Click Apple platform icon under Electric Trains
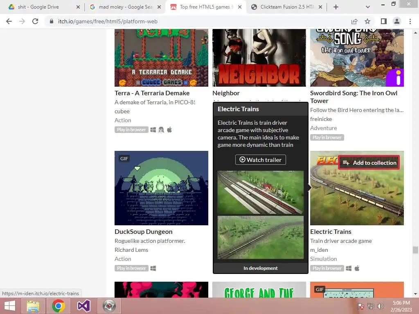This screenshot has width=419, height=314. [357, 268]
